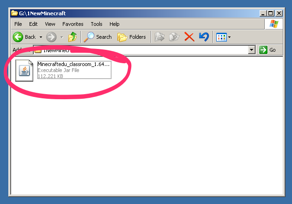The height and width of the screenshot is (204, 292).
Task: Maximize the 1NewMinecraft window
Action: 270,13
